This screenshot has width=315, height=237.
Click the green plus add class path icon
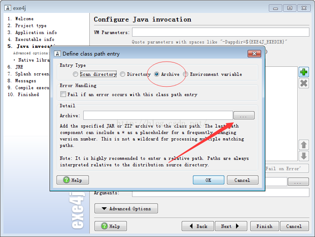(303, 72)
